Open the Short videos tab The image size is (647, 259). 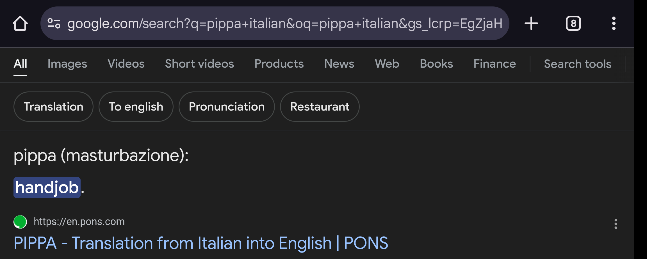click(x=199, y=64)
